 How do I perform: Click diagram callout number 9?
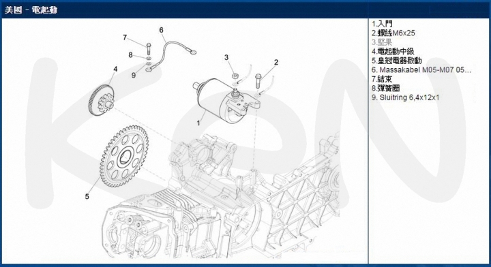click(134, 76)
